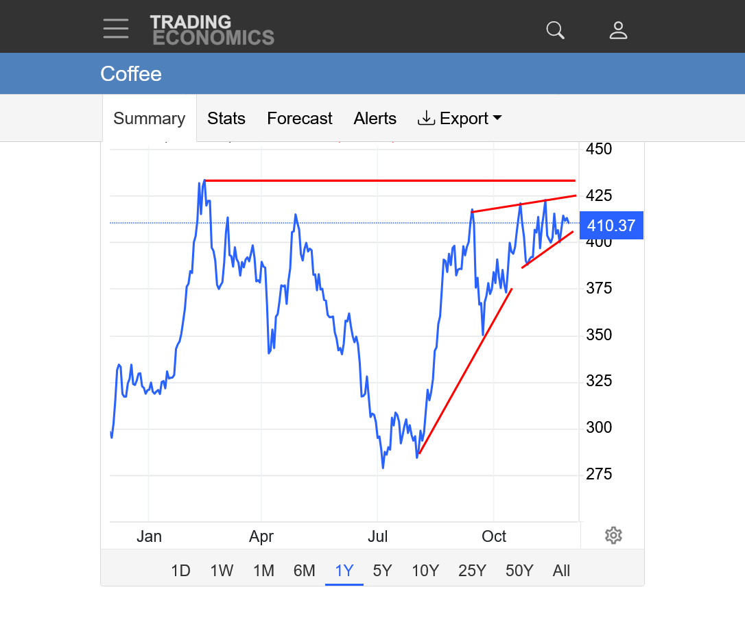Switch to the Summary tab
Screen dimensions: 745x618
[149, 119]
